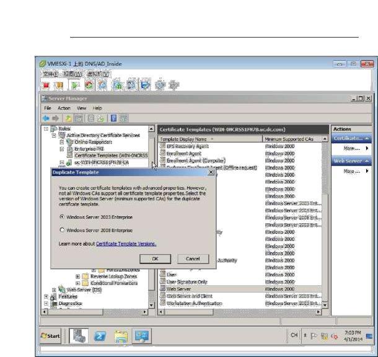Viewport: 378px width, 357px height.
Task: Expand the Web Server (IIS) node
Action: 54,289
